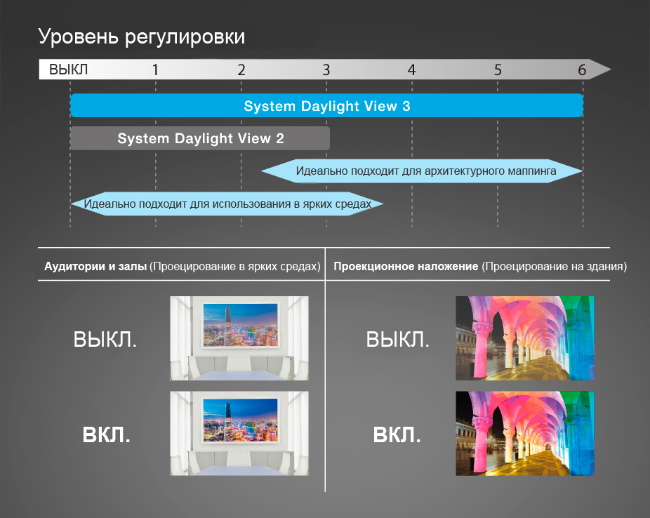This screenshot has width=650, height=518.
Task: Click the ВКЛ. label beside arcade image
Action: [397, 434]
